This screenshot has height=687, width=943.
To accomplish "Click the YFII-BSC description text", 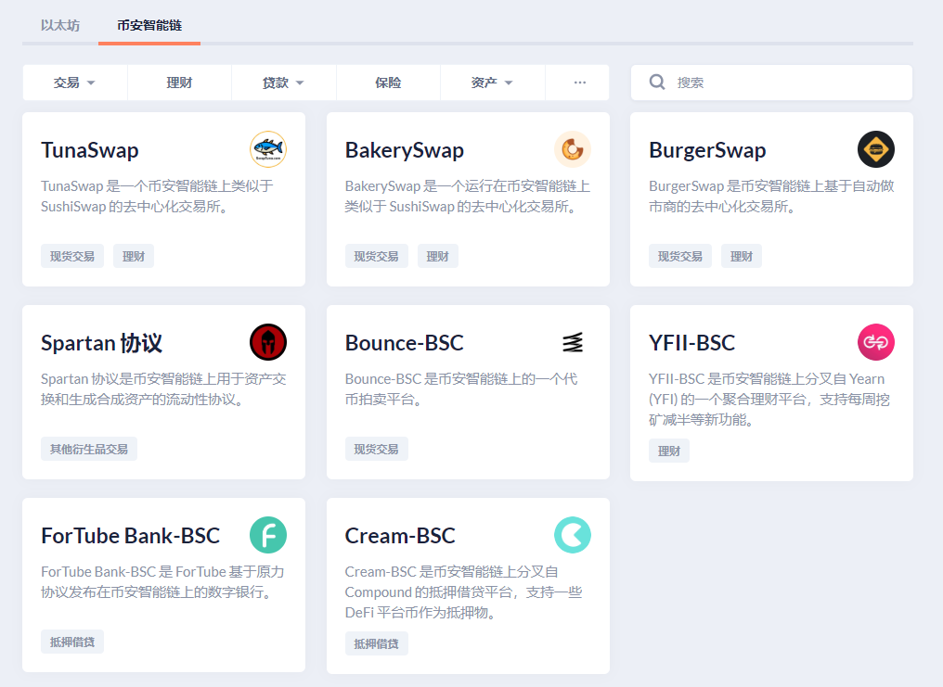I will 769,400.
